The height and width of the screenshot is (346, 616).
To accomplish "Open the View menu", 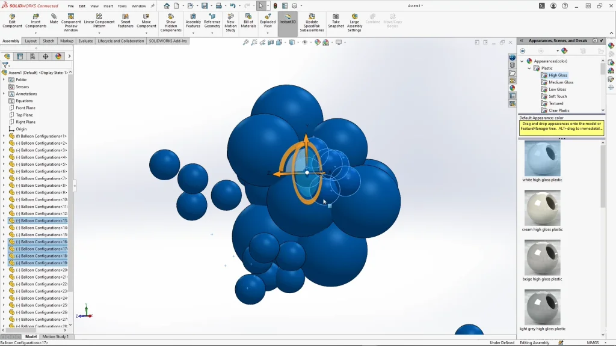I will pyautogui.click(x=94, y=6).
